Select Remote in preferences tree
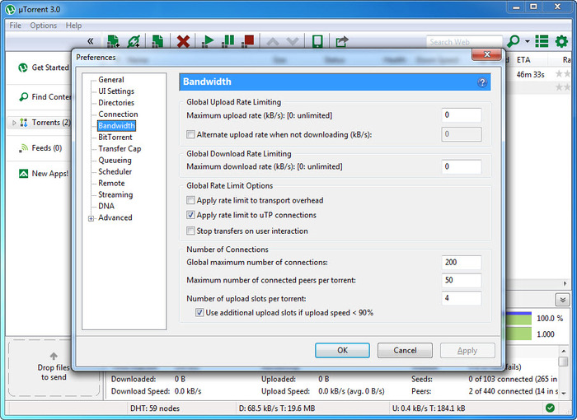 (111, 183)
